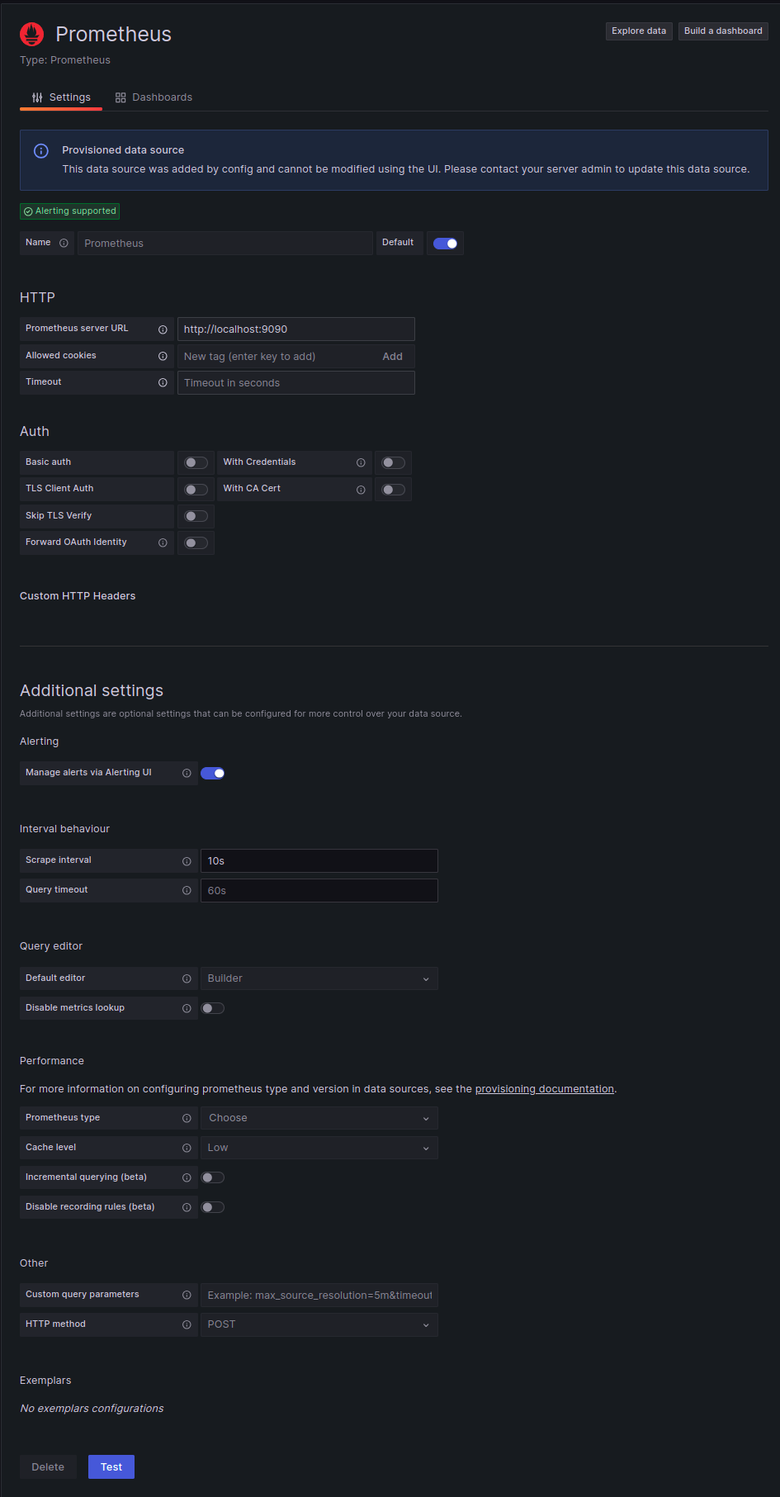The image size is (780, 1497).
Task: Click the Prometheus server URL field
Action: pyautogui.click(x=296, y=329)
